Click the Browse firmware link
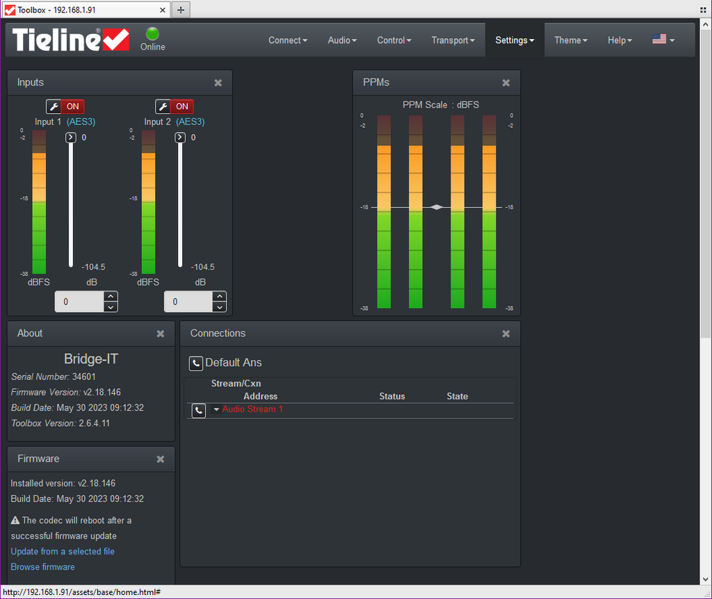This screenshot has height=599, width=712. coord(42,567)
